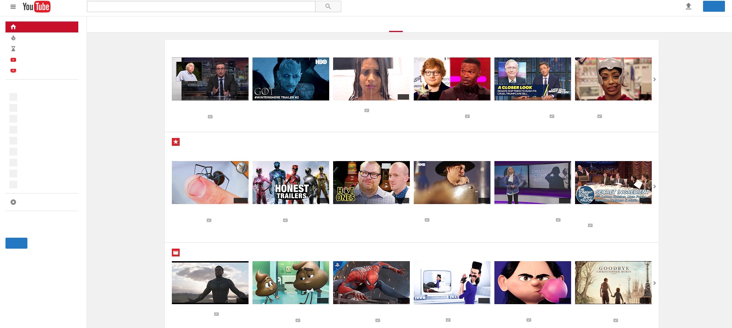
Task: Open the spider on finger thumbnail
Action: pos(210,183)
